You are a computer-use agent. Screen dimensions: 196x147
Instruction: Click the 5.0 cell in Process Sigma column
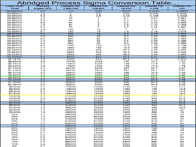click(43, 34)
